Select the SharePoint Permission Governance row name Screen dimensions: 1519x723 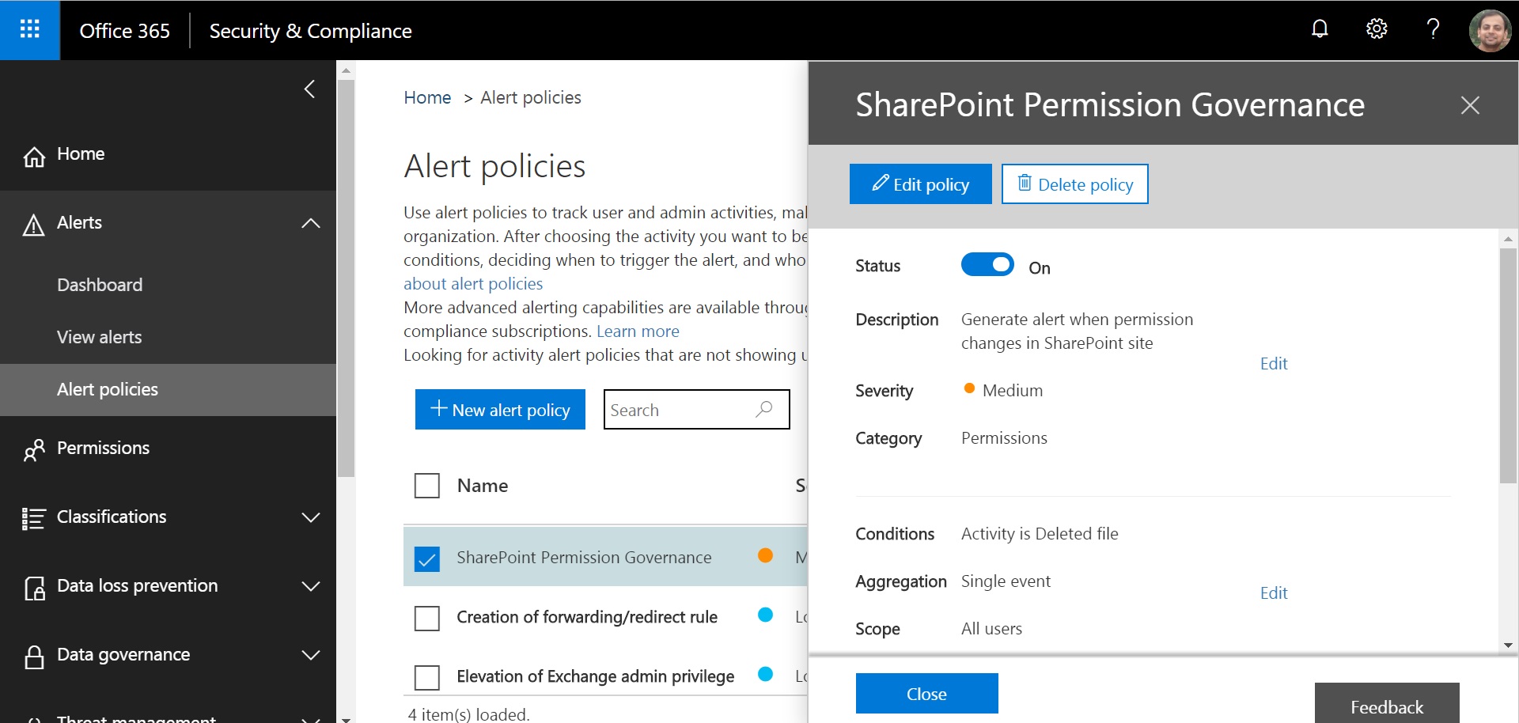coord(584,558)
